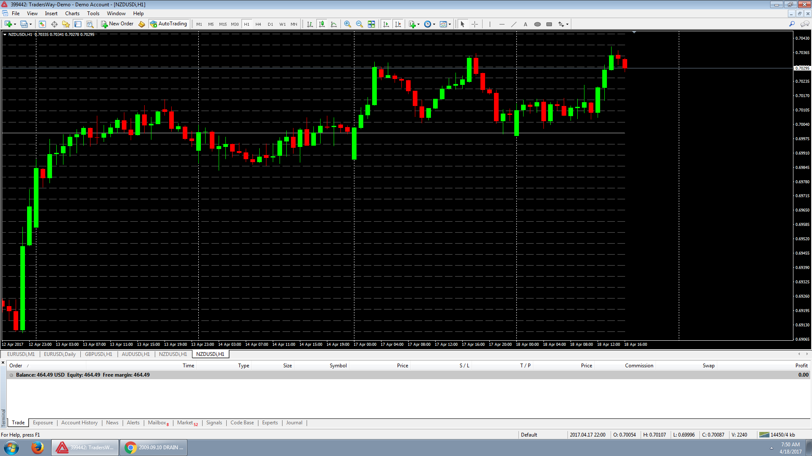This screenshot has width=812, height=456.
Task: Switch to the Account History tab
Action: (x=79, y=423)
